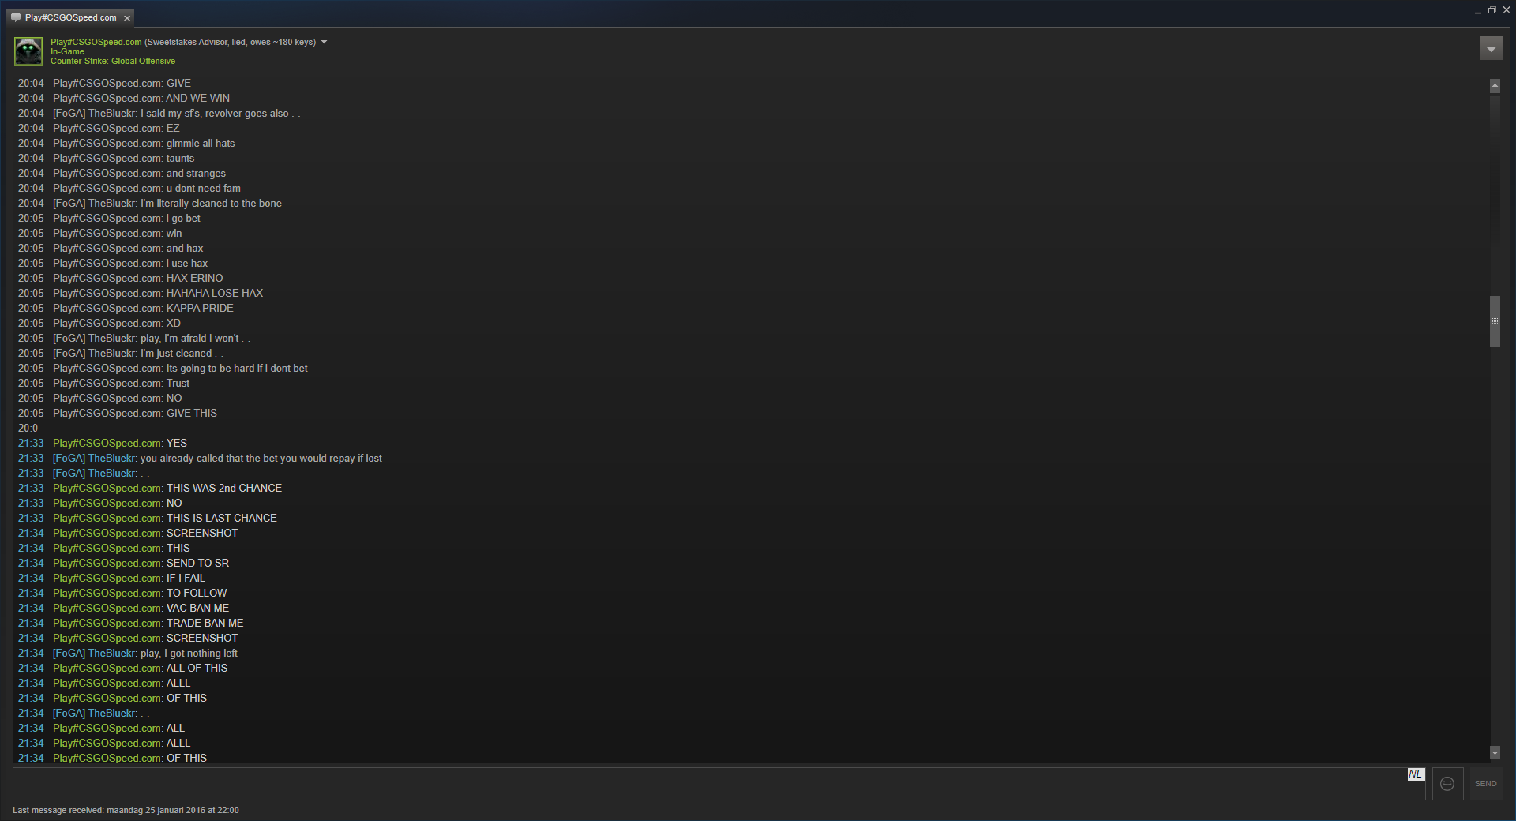The image size is (1516, 821).
Task: Click the scrollbar up arrow
Action: [1495, 86]
